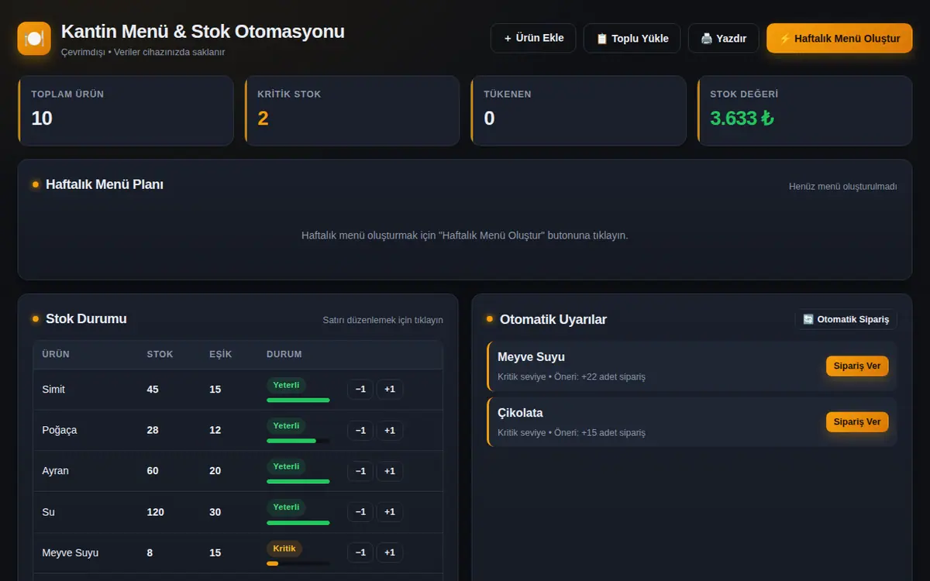930x581 pixels.
Task: Select the Meyve Suyu table row
Action: point(238,553)
